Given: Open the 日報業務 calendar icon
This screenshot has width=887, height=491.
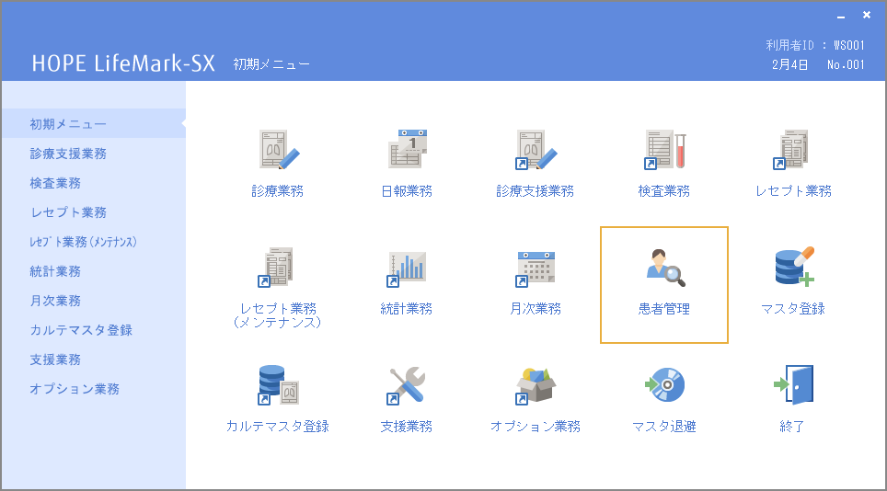Looking at the screenshot, I should pos(408,149).
